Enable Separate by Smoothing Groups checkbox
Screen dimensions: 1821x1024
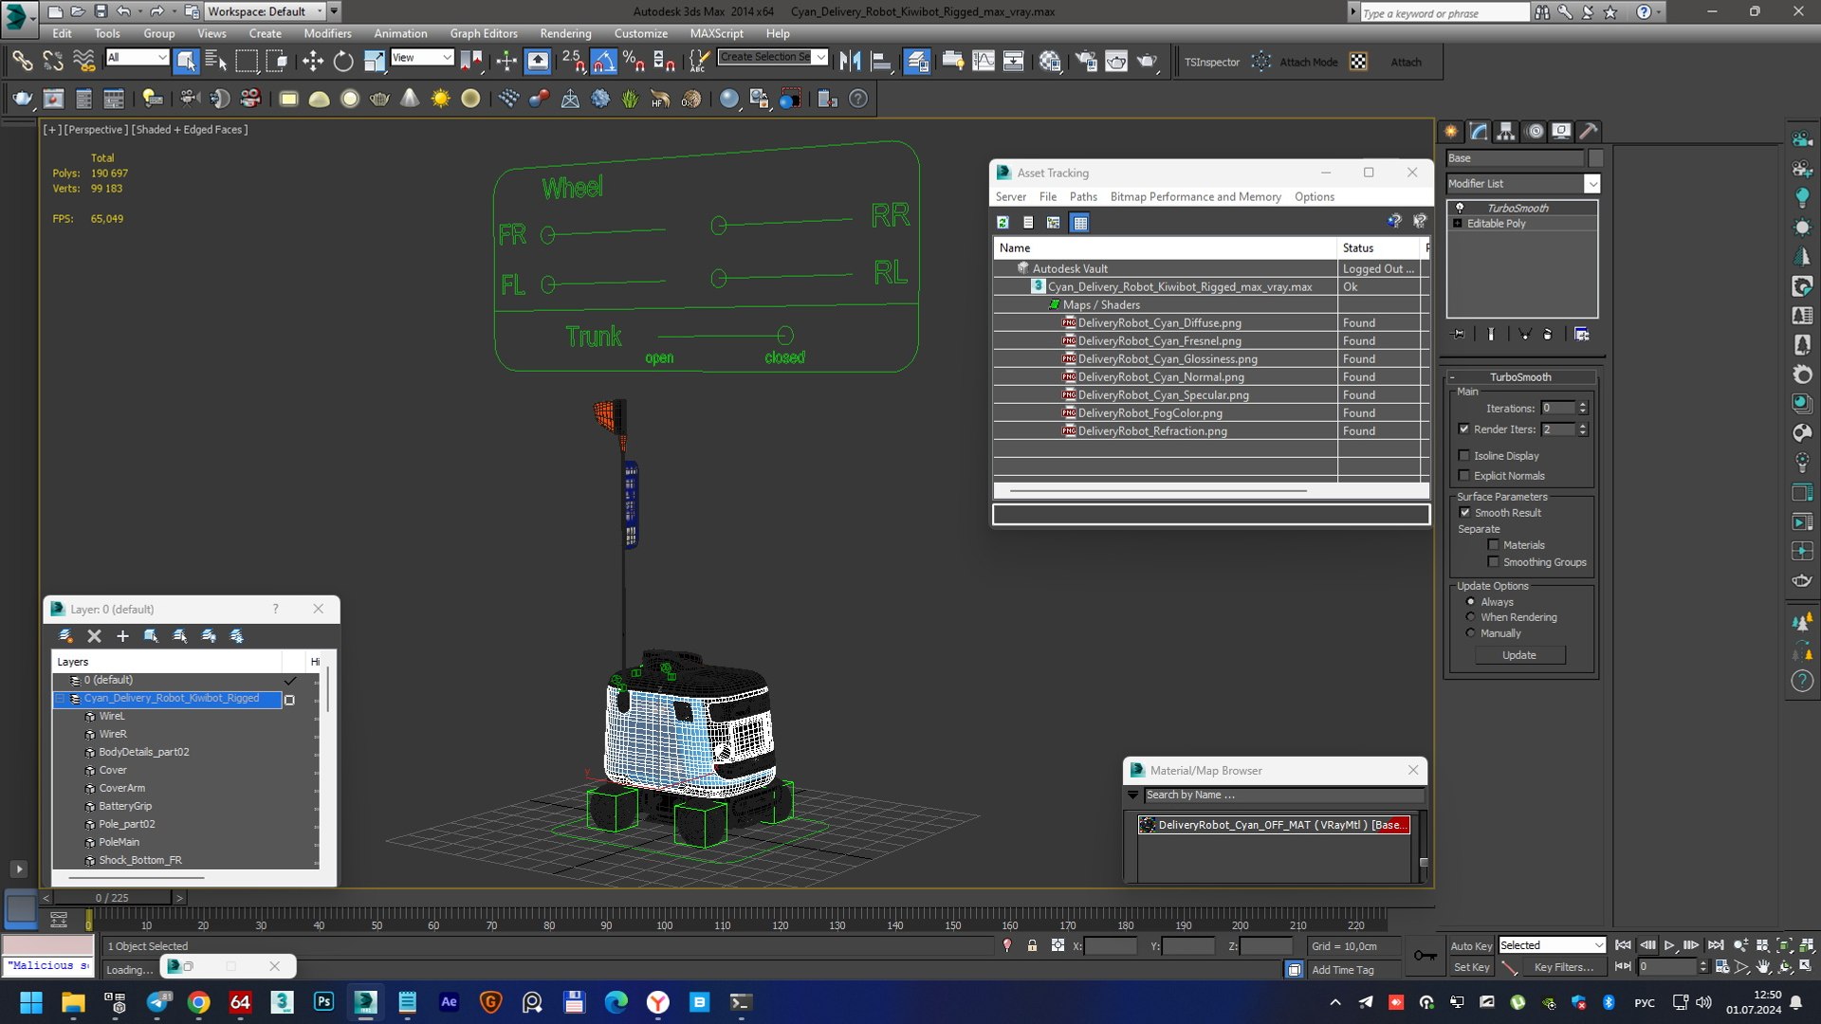1494,562
